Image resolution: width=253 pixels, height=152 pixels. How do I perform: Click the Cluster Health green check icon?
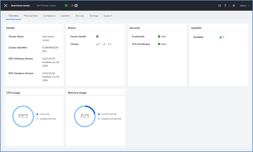[97, 36]
